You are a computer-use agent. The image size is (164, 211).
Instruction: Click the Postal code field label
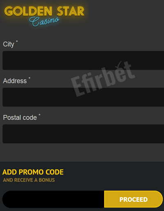click(x=20, y=117)
